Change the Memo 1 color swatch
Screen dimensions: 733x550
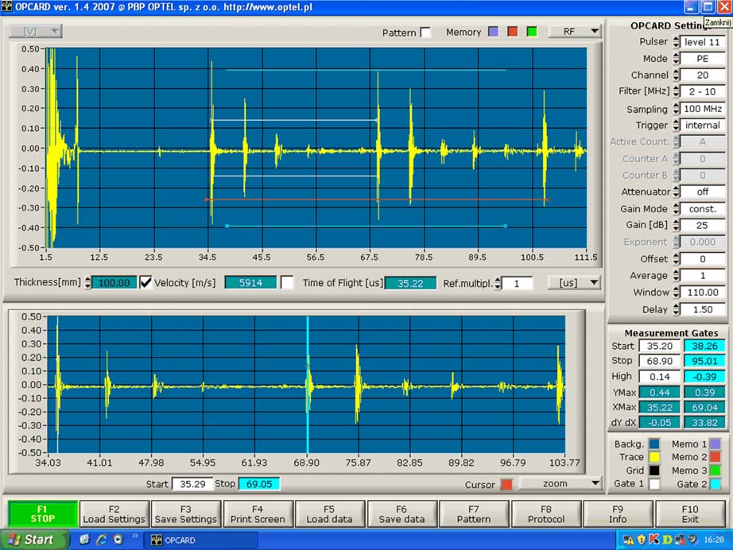716,444
